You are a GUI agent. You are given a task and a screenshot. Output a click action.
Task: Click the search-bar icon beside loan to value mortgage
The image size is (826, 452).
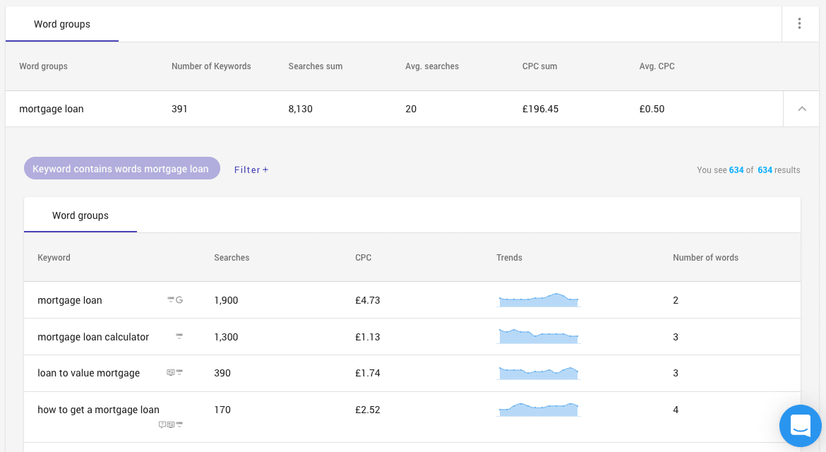(179, 372)
